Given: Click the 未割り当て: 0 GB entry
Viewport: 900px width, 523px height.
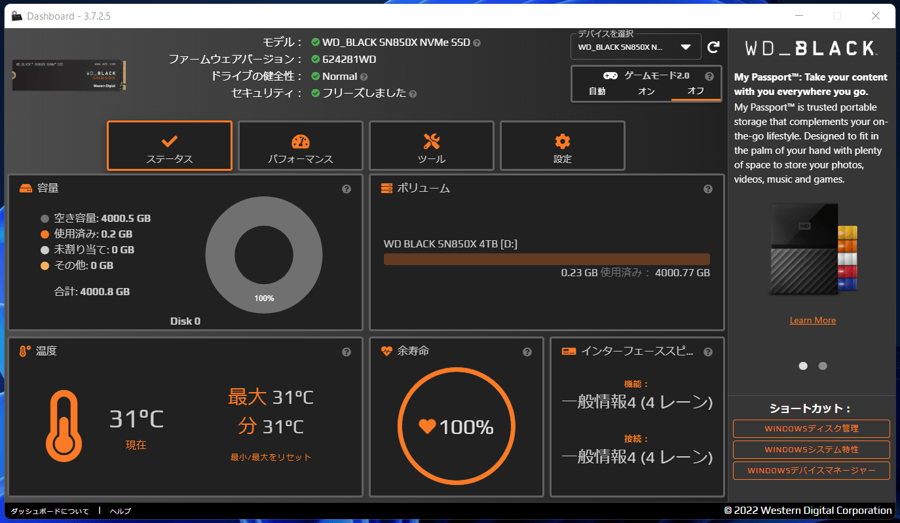Looking at the screenshot, I should [94, 250].
